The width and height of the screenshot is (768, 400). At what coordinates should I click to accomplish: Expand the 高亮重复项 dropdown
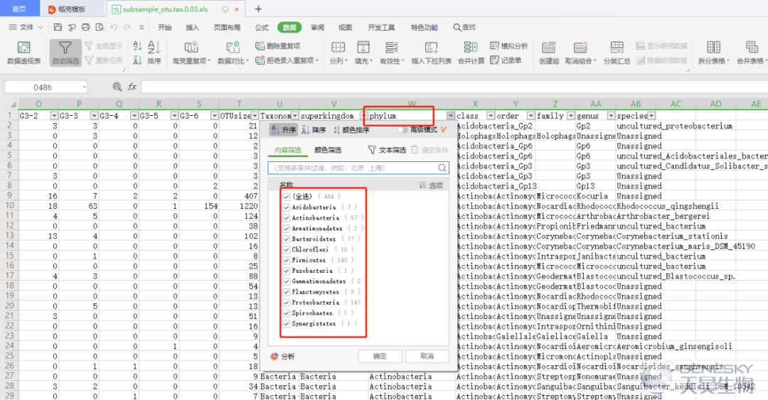[x=209, y=61]
